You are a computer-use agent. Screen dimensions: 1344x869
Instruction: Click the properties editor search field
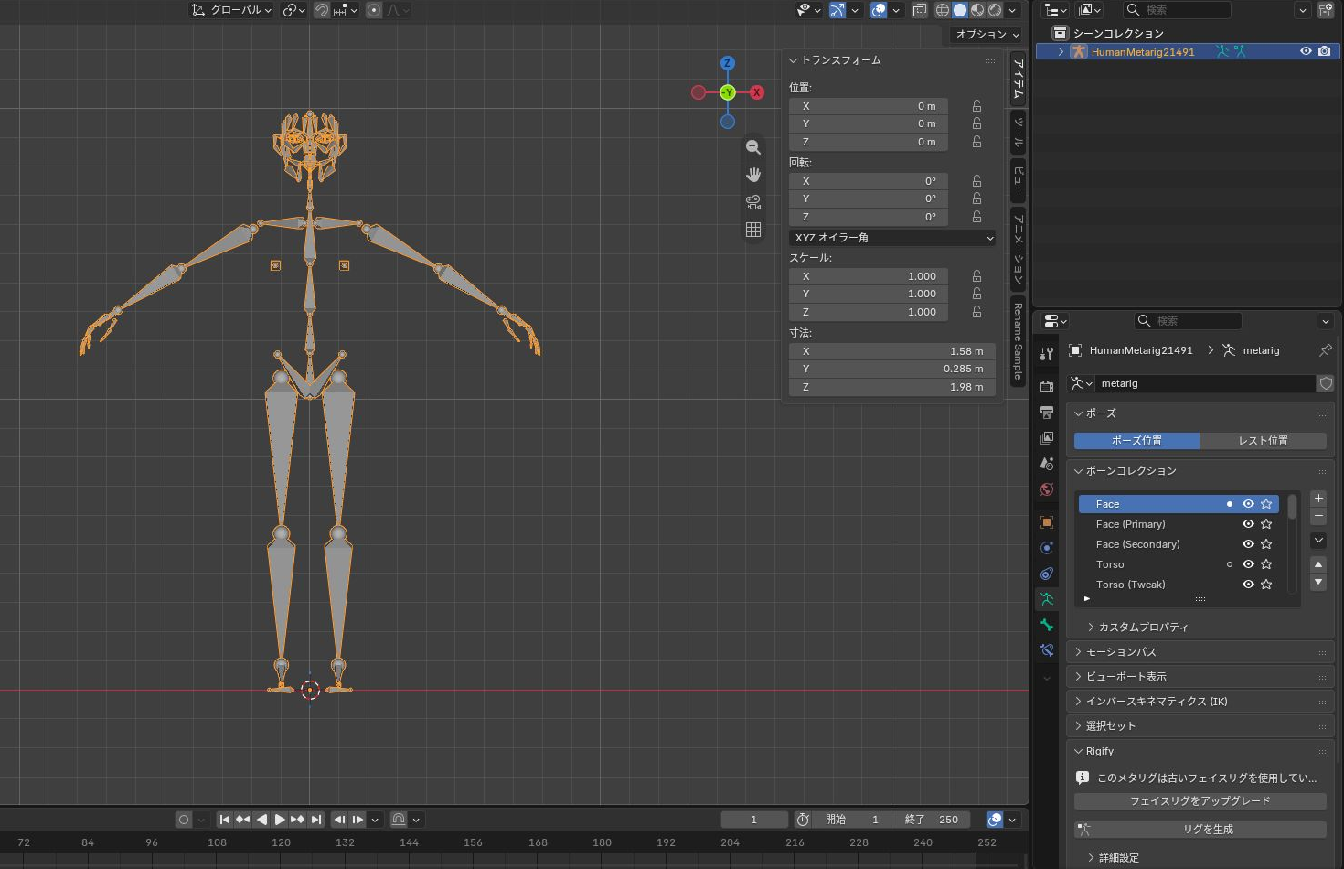[1189, 321]
